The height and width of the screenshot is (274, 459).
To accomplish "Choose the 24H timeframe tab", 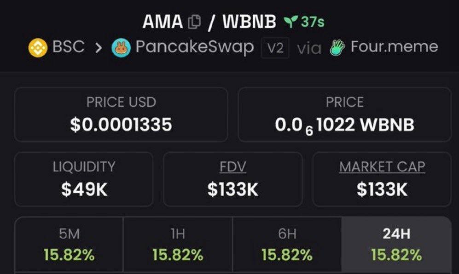I will (x=396, y=245).
